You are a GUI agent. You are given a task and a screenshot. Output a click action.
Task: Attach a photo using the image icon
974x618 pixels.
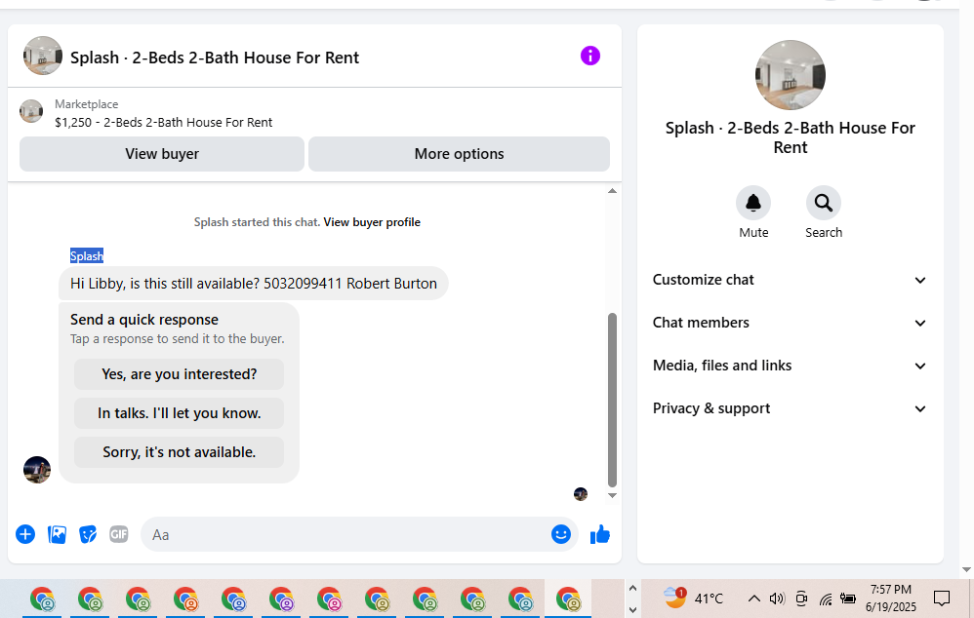(57, 534)
